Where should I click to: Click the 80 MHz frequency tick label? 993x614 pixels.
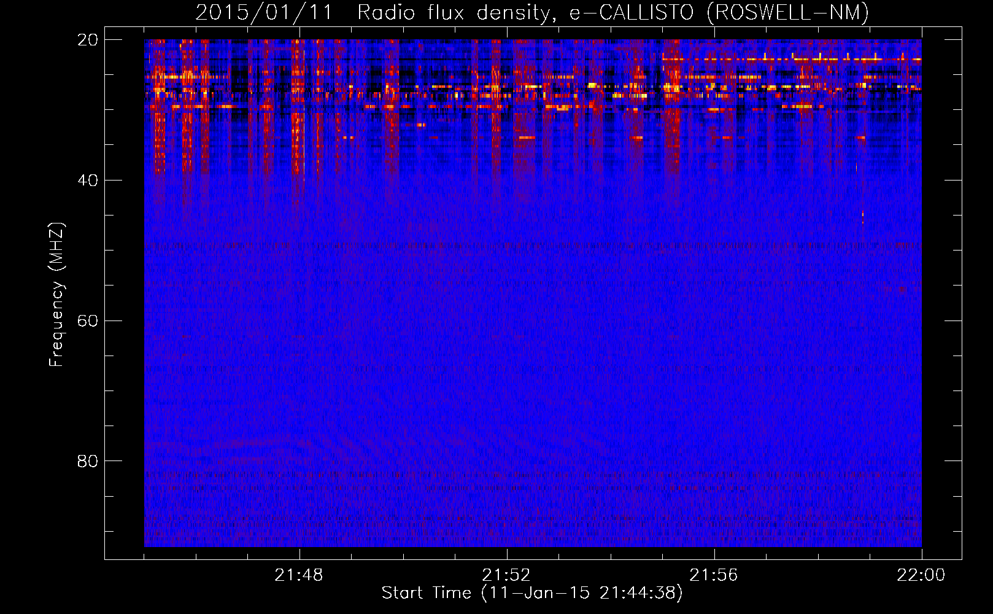[x=88, y=461]
